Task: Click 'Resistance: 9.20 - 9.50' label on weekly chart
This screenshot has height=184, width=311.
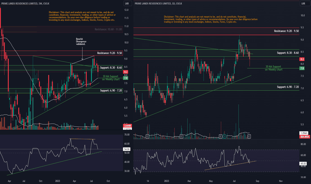Action: 109,53
